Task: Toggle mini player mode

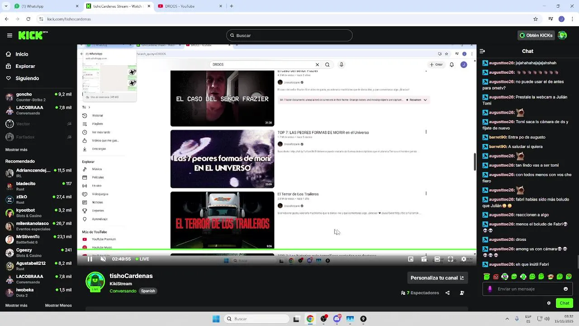Action: pyautogui.click(x=411, y=259)
